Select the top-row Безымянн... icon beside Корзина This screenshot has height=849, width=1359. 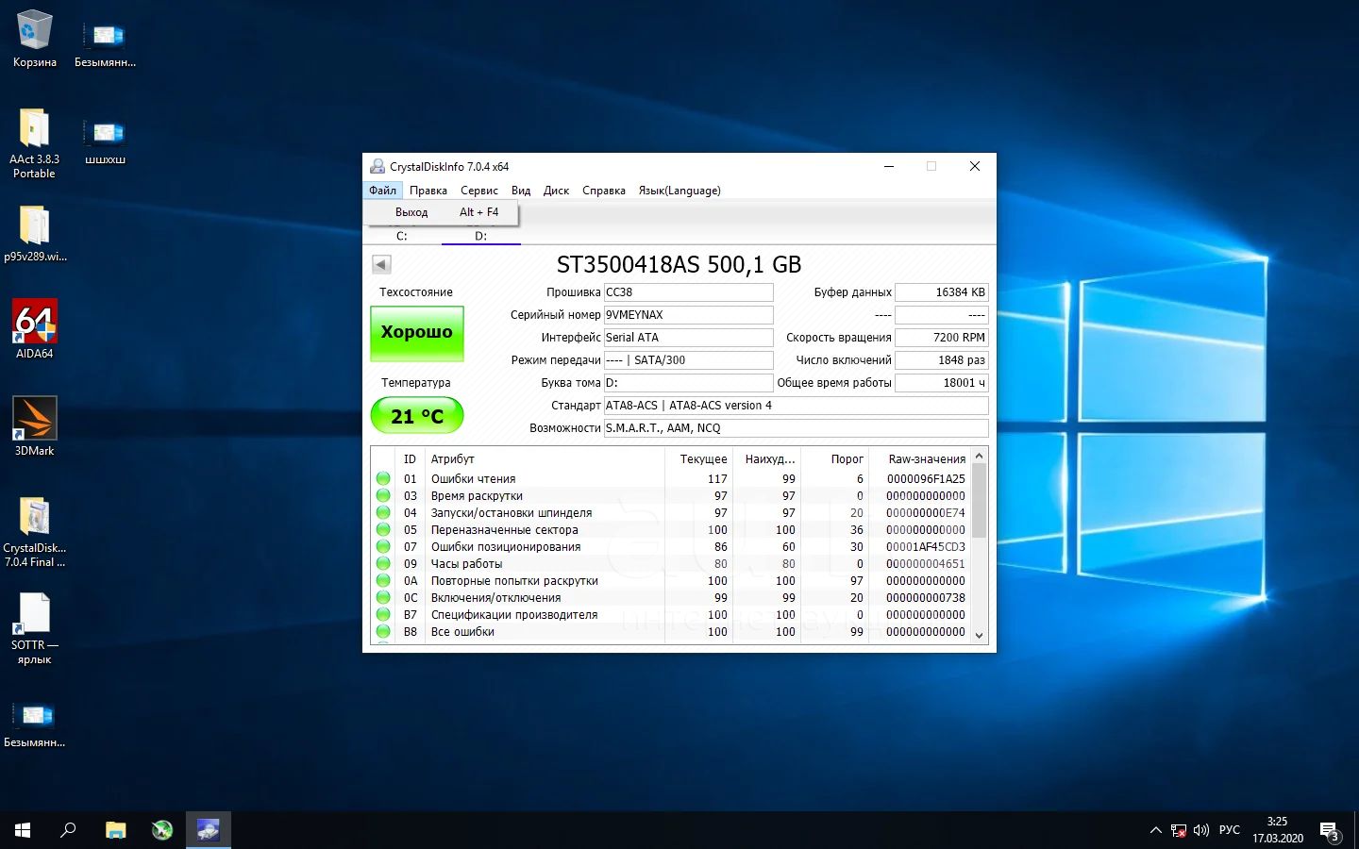coord(105,44)
